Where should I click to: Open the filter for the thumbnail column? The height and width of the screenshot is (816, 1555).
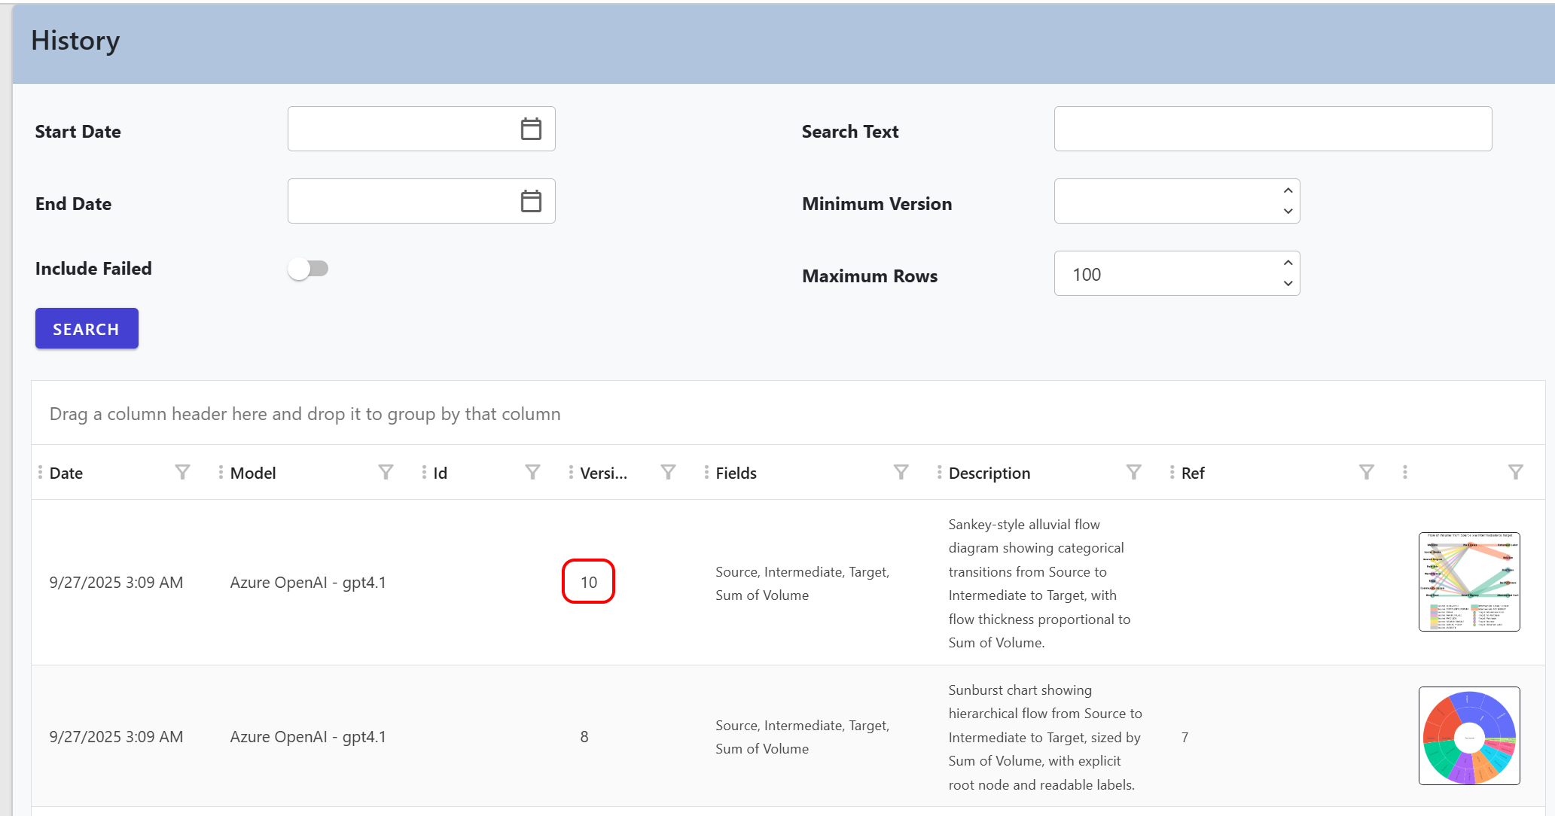tap(1516, 472)
